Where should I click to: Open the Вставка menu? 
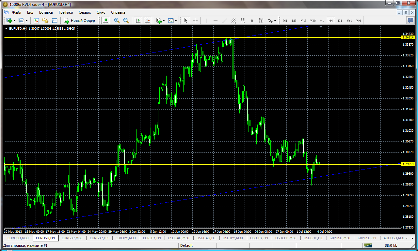[x=46, y=12]
